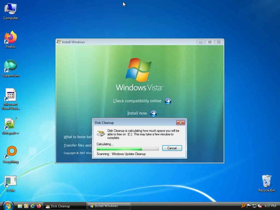Image resolution: width=280 pixels, height=210 pixels.
Task: Select the Recycle Bin icon
Action: tap(266, 183)
